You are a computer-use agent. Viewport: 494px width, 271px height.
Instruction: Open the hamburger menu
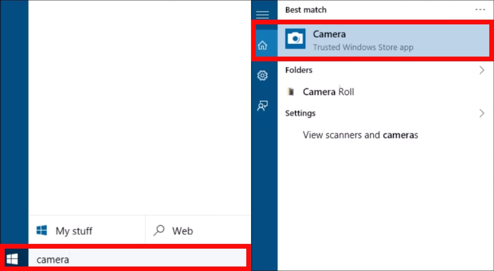click(x=263, y=15)
